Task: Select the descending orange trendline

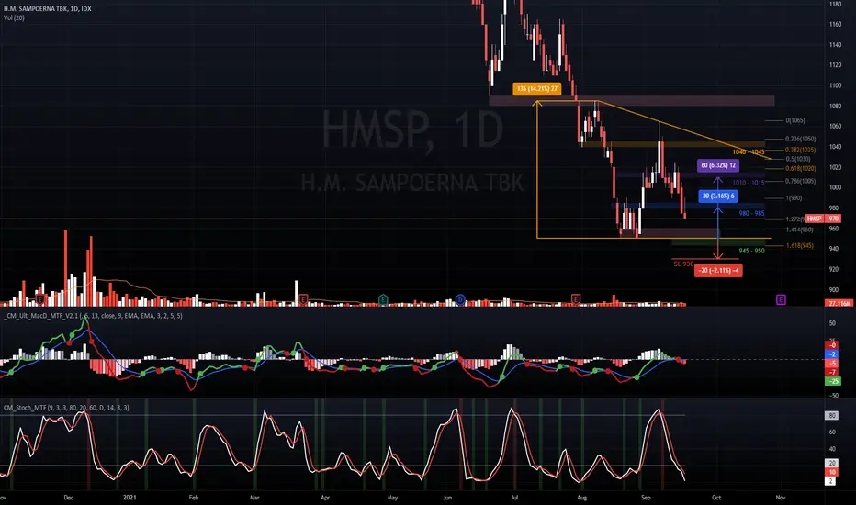Action: click(x=684, y=130)
